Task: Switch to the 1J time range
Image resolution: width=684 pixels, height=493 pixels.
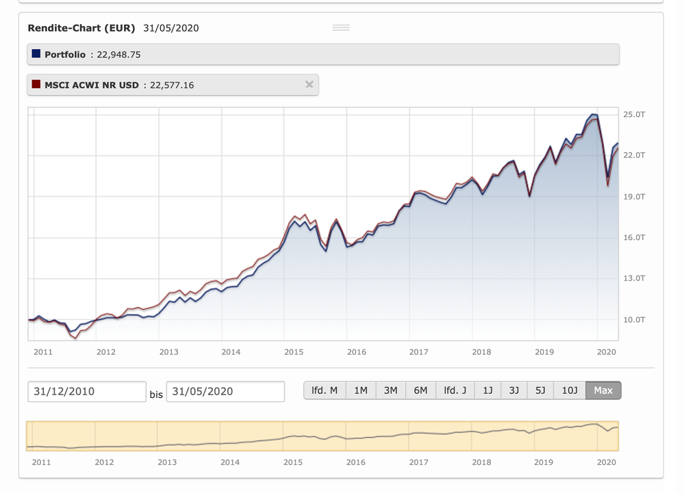Action: point(487,390)
